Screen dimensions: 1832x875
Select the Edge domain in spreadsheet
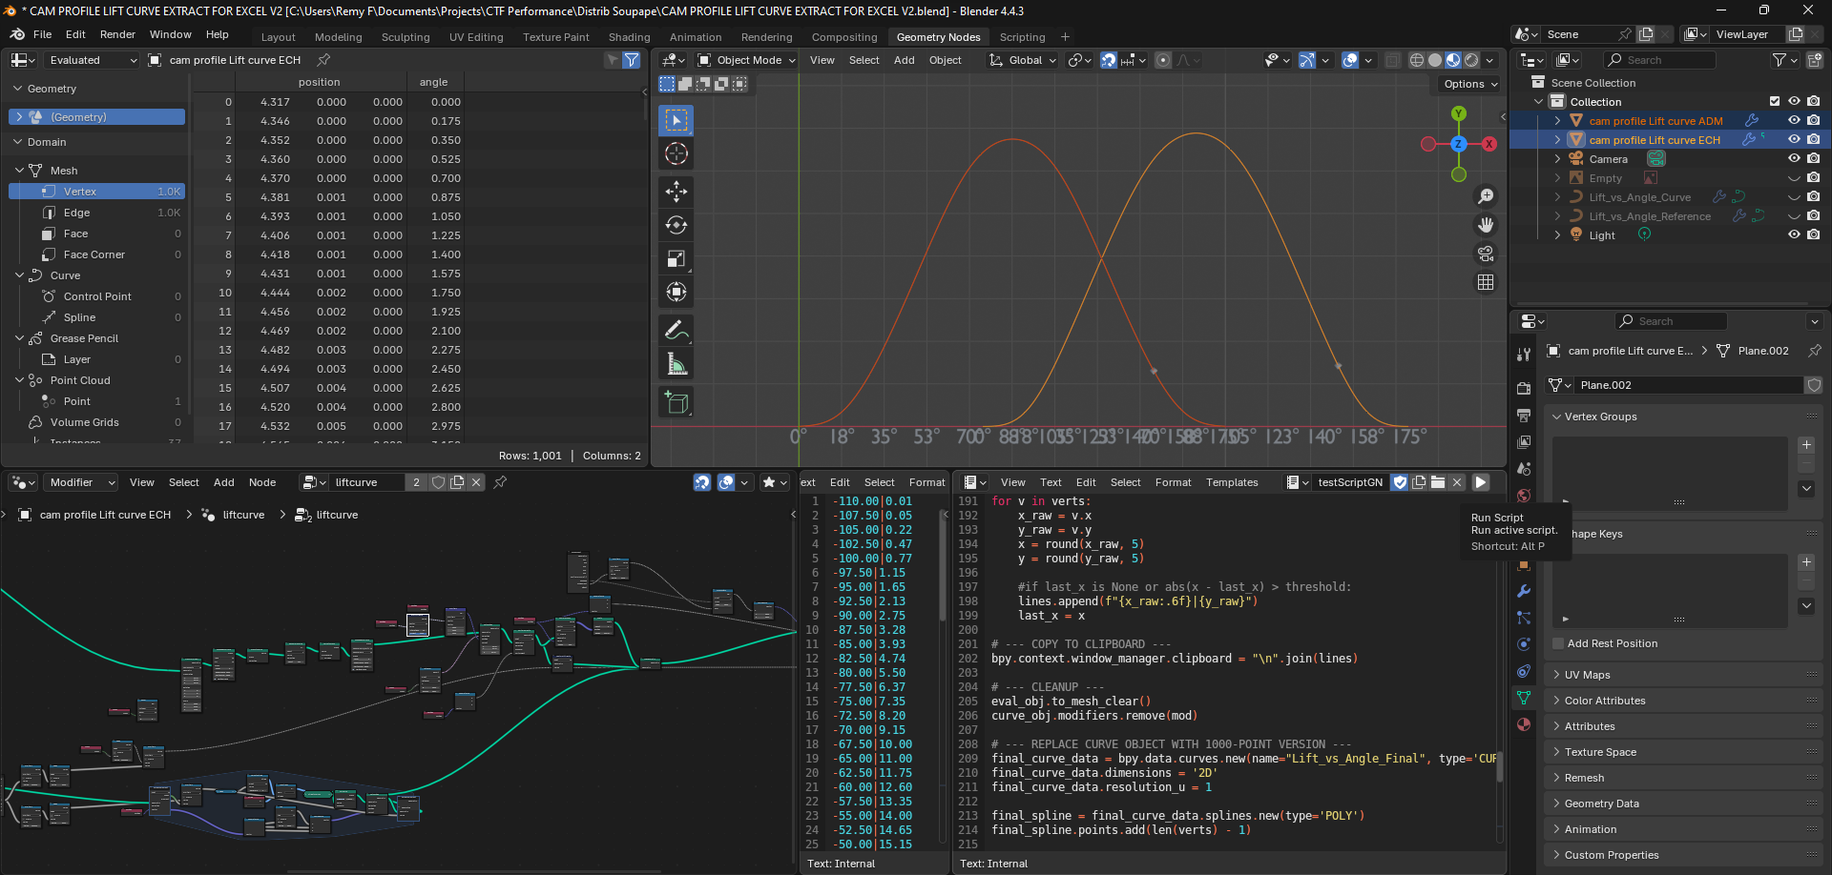tap(76, 213)
